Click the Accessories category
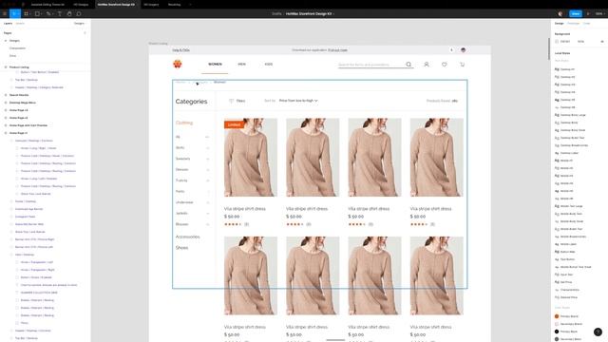This screenshot has height=342, width=608. click(188, 237)
